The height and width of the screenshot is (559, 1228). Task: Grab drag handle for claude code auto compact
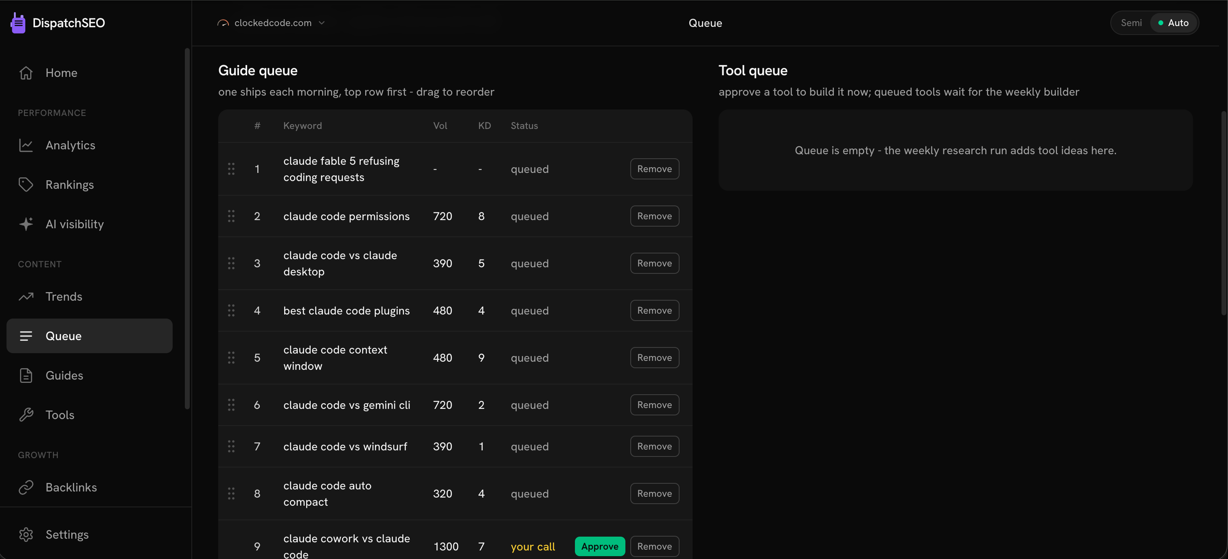pyautogui.click(x=231, y=494)
